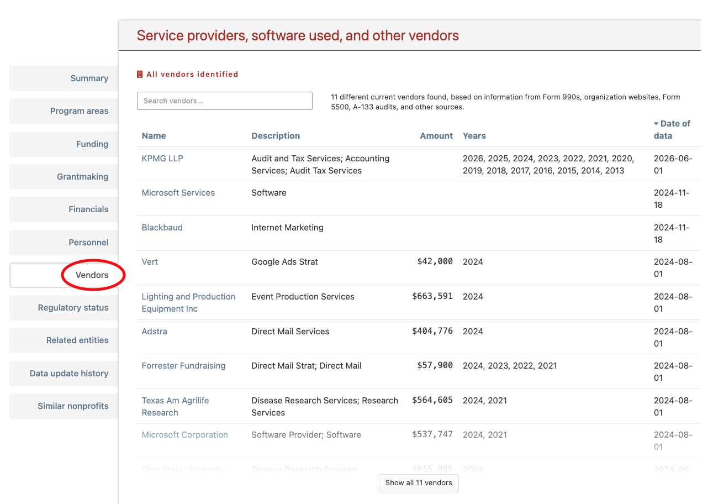This screenshot has width=708, height=504.
Task: Select the $404,776 amount cell
Action: (x=432, y=332)
